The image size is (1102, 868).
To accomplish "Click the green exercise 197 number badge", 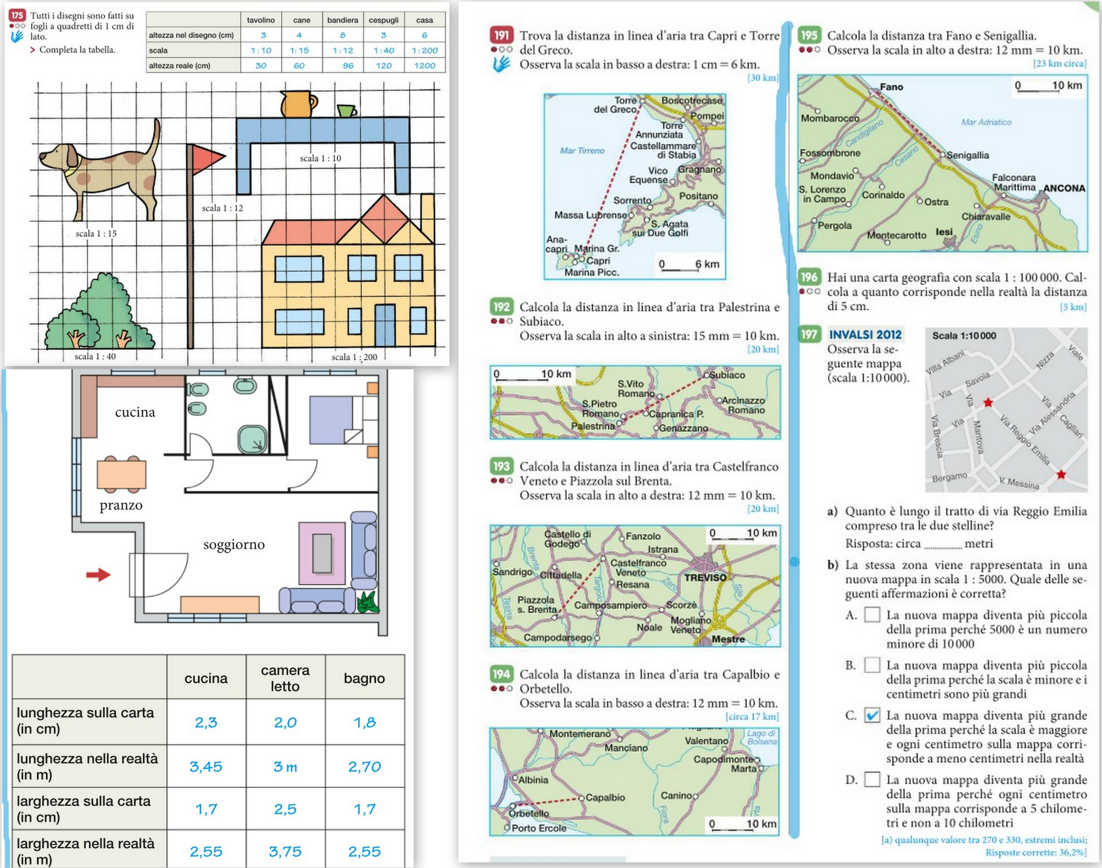I will point(809,334).
